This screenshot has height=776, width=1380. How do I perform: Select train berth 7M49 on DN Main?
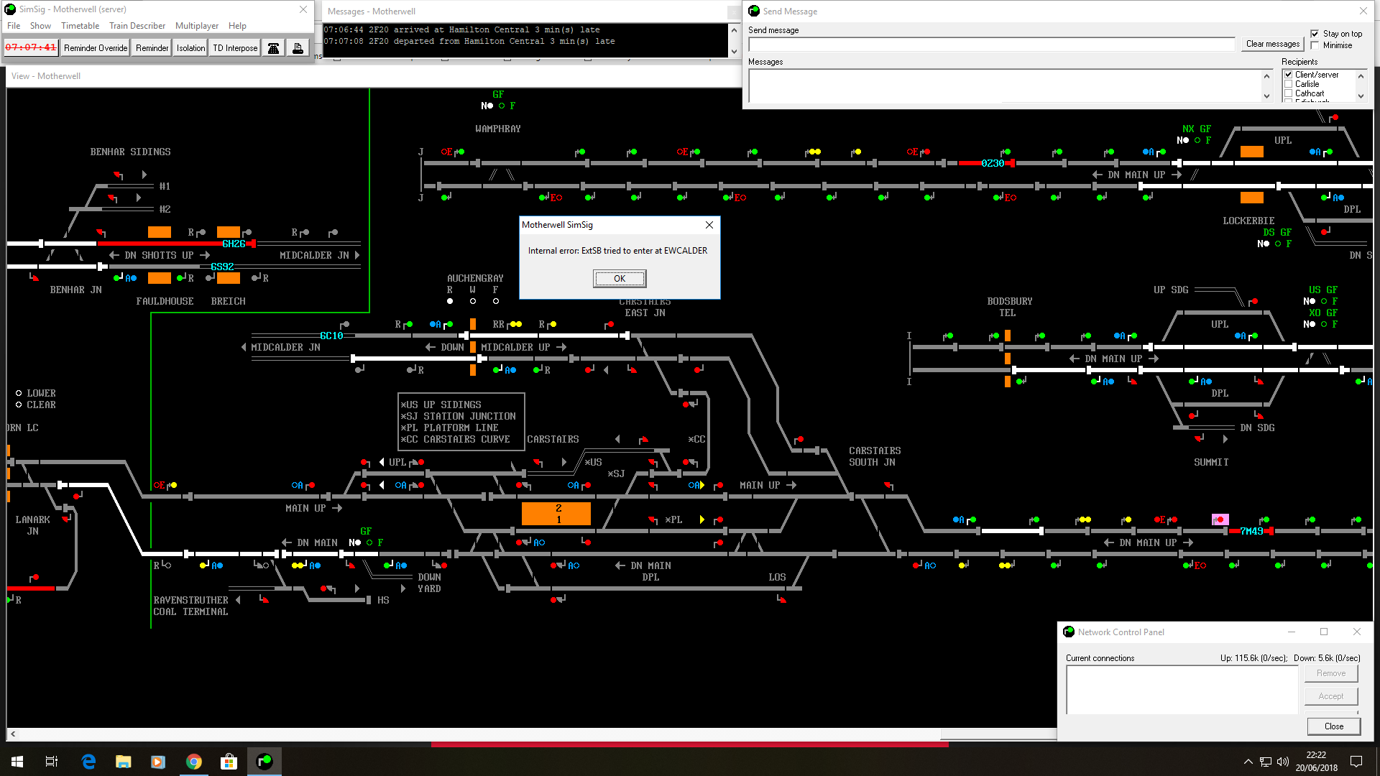click(1251, 532)
